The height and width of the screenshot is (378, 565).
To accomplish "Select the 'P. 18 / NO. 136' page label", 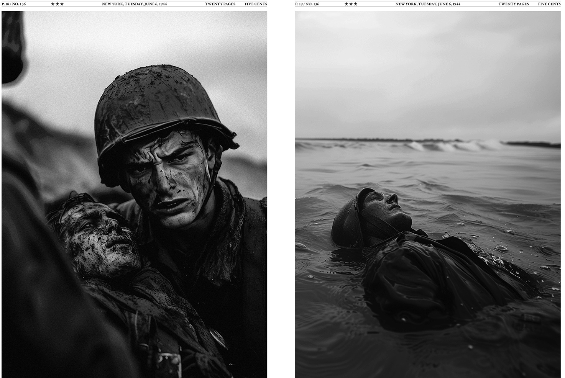I will click(14, 4).
